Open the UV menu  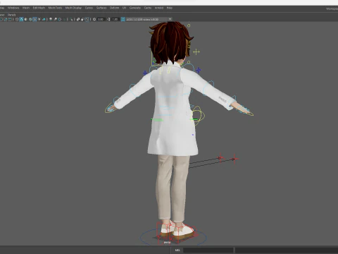(124, 8)
